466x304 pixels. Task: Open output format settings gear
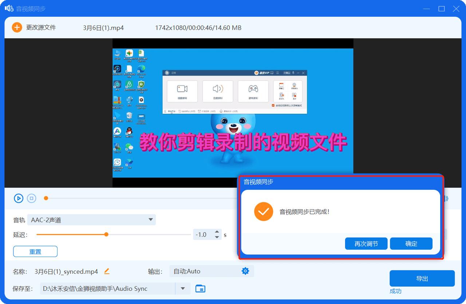[x=245, y=271]
